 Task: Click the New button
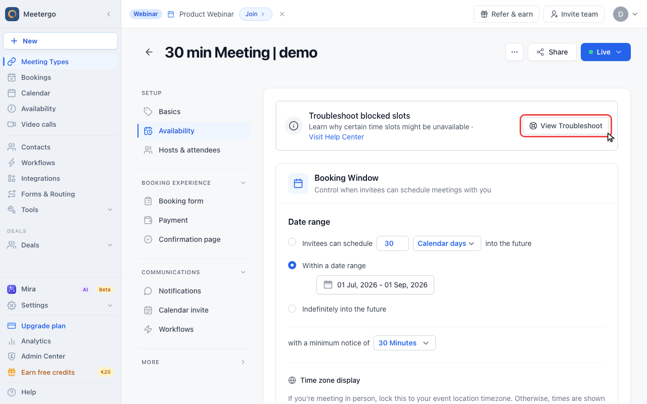coord(60,41)
